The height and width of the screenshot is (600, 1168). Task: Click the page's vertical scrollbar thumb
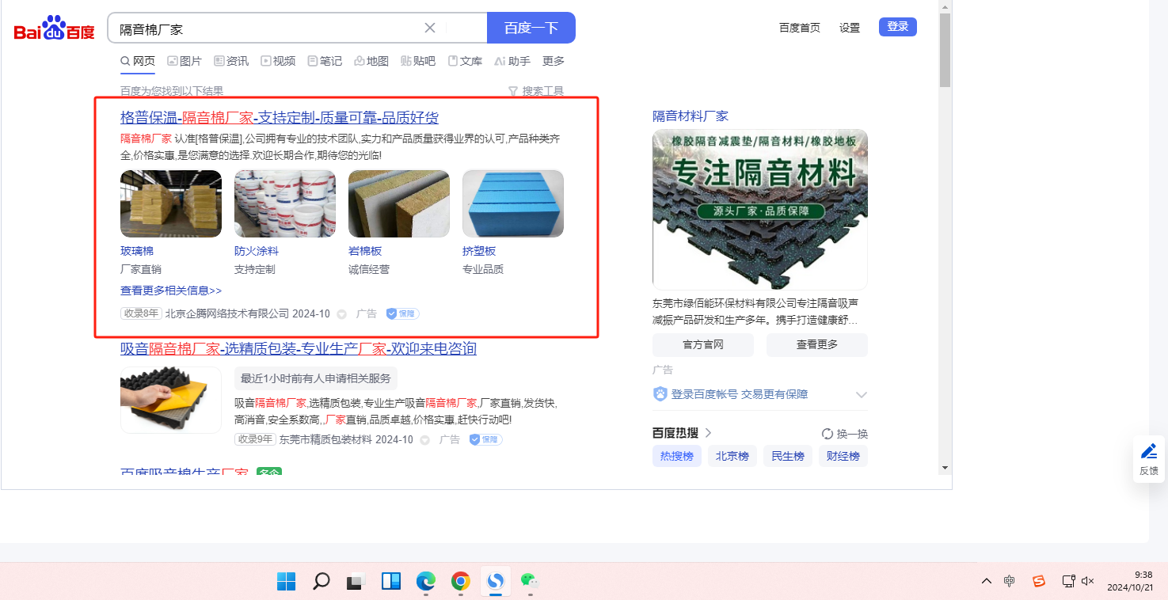point(945,50)
